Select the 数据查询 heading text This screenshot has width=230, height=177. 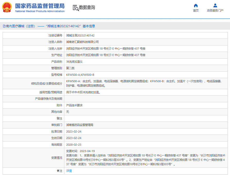coord(87,8)
